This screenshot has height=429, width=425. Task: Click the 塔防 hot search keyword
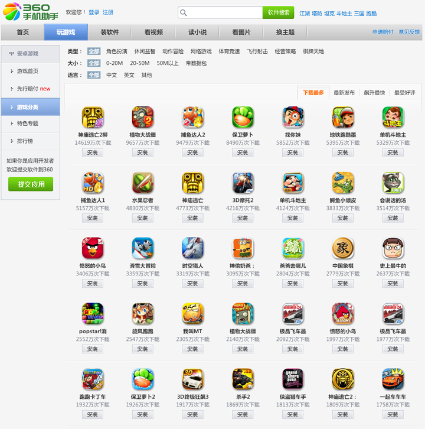(317, 14)
